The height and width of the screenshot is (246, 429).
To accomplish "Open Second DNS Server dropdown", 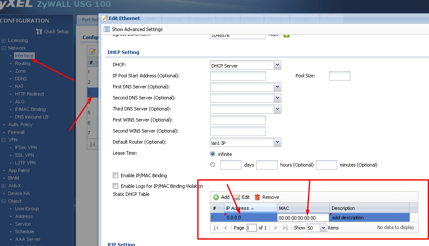I will pos(278,98).
